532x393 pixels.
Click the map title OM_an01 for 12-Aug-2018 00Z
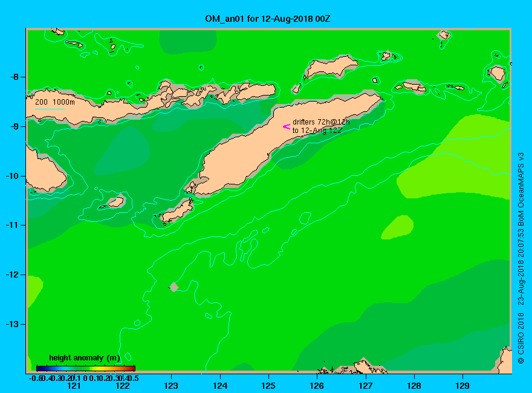point(267,19)
